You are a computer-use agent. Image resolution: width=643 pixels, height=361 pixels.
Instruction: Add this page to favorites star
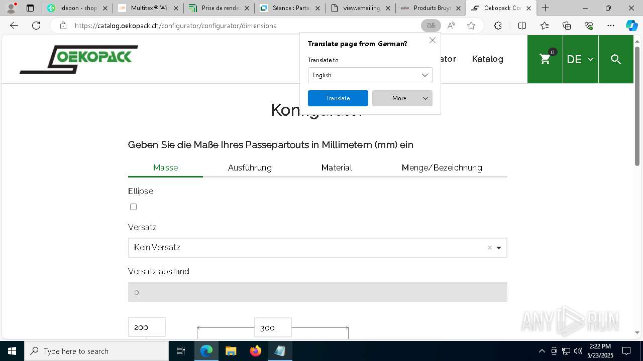tap(471, 26)
